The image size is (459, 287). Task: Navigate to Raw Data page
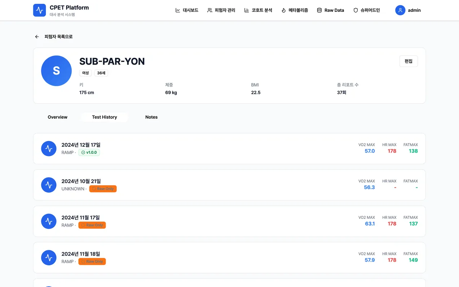(330, 10)
